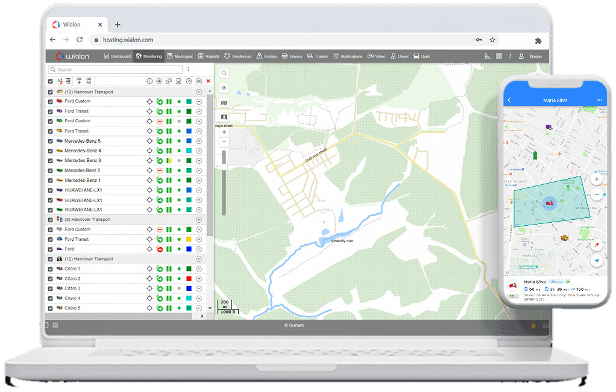Open the map layers button
The height and width of the screenshot is (392, 616).
point(224,103)
